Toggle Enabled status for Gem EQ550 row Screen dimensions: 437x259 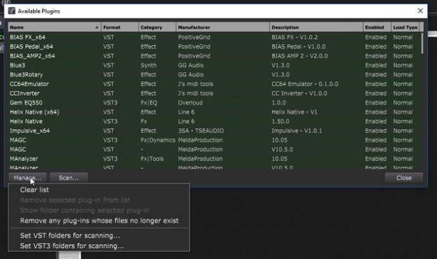pyautogui.click(x=376, y=103)
